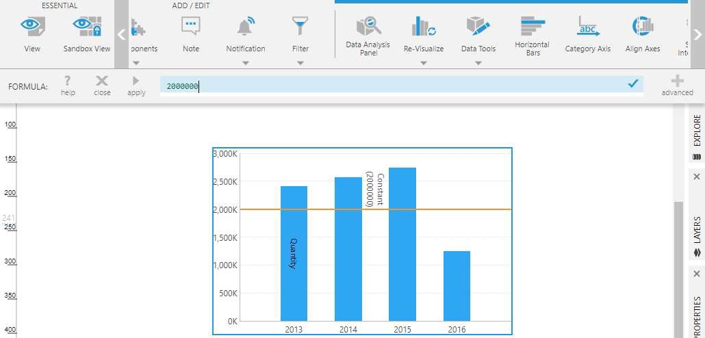Open Sandbox View mode
Image resolution: width=705 pixels, height=338 pixels.
coord(87,27)
